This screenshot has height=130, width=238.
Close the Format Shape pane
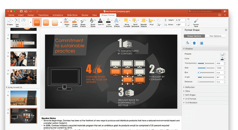pyautogui.click(x=226, y=30)
